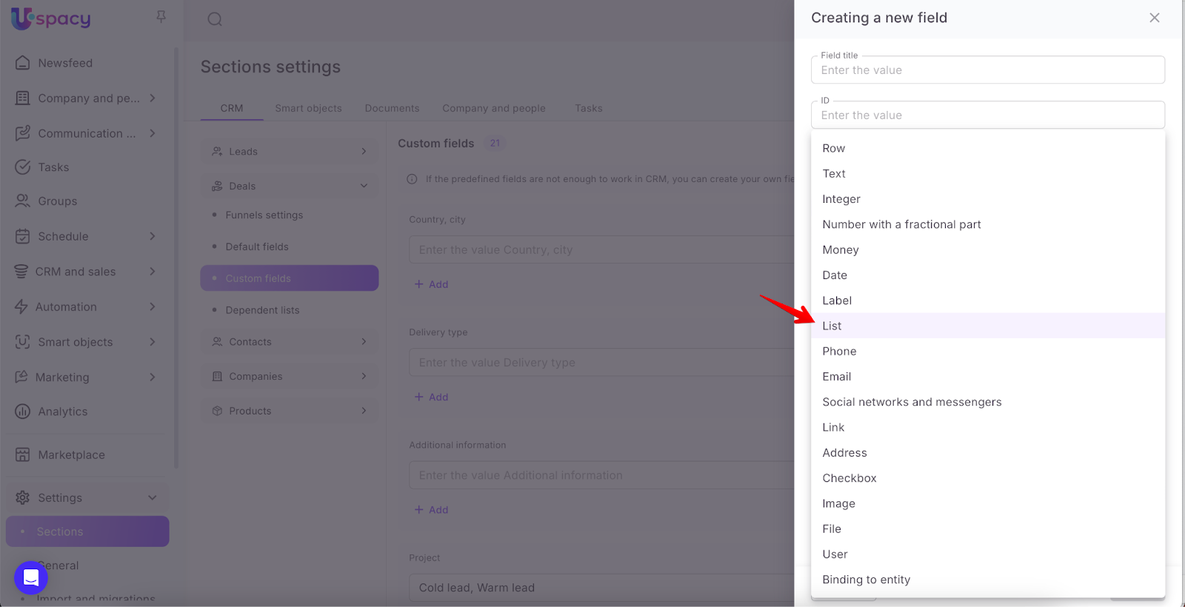Click the Field title input box

pos(987,70)
